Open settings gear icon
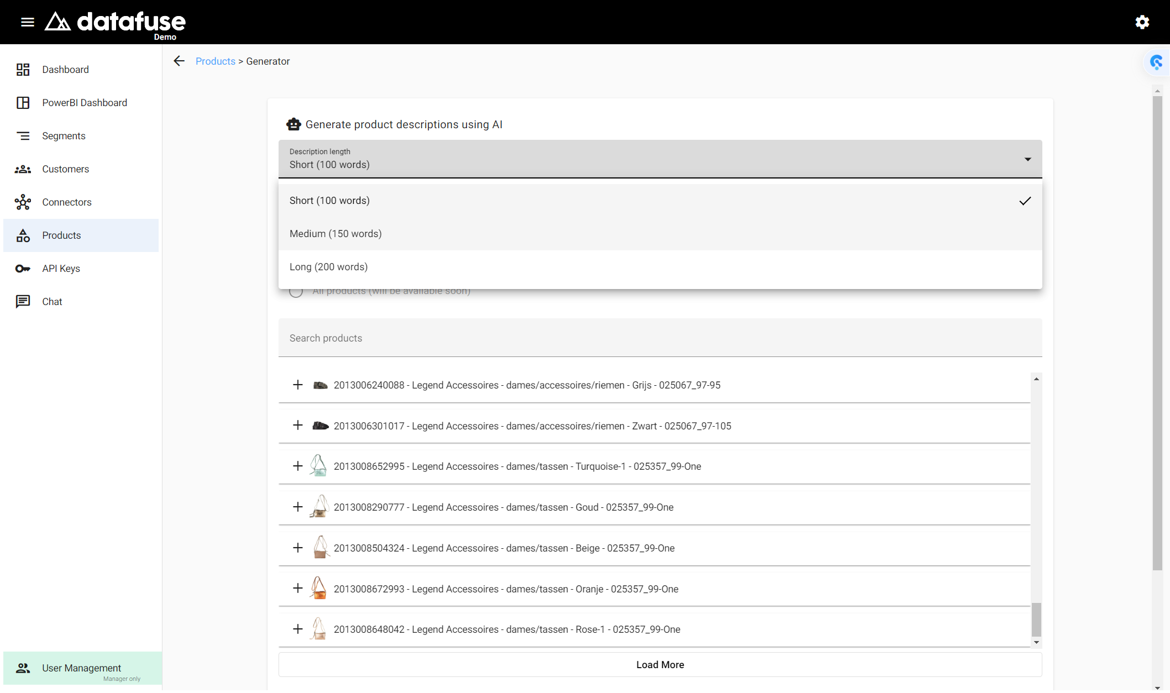This screenshot has height=693, width=1170. [x=1142, y=22]
